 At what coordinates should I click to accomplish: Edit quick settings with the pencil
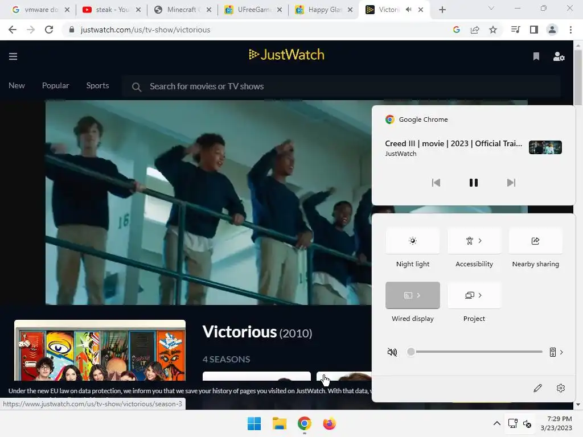click(x=537, y=388)
